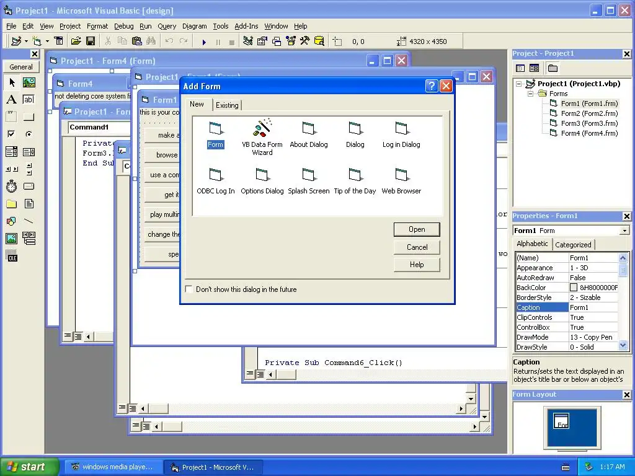Click View Object icon in Project panel
Screen dimensions: 635x476
click(534, 68)
